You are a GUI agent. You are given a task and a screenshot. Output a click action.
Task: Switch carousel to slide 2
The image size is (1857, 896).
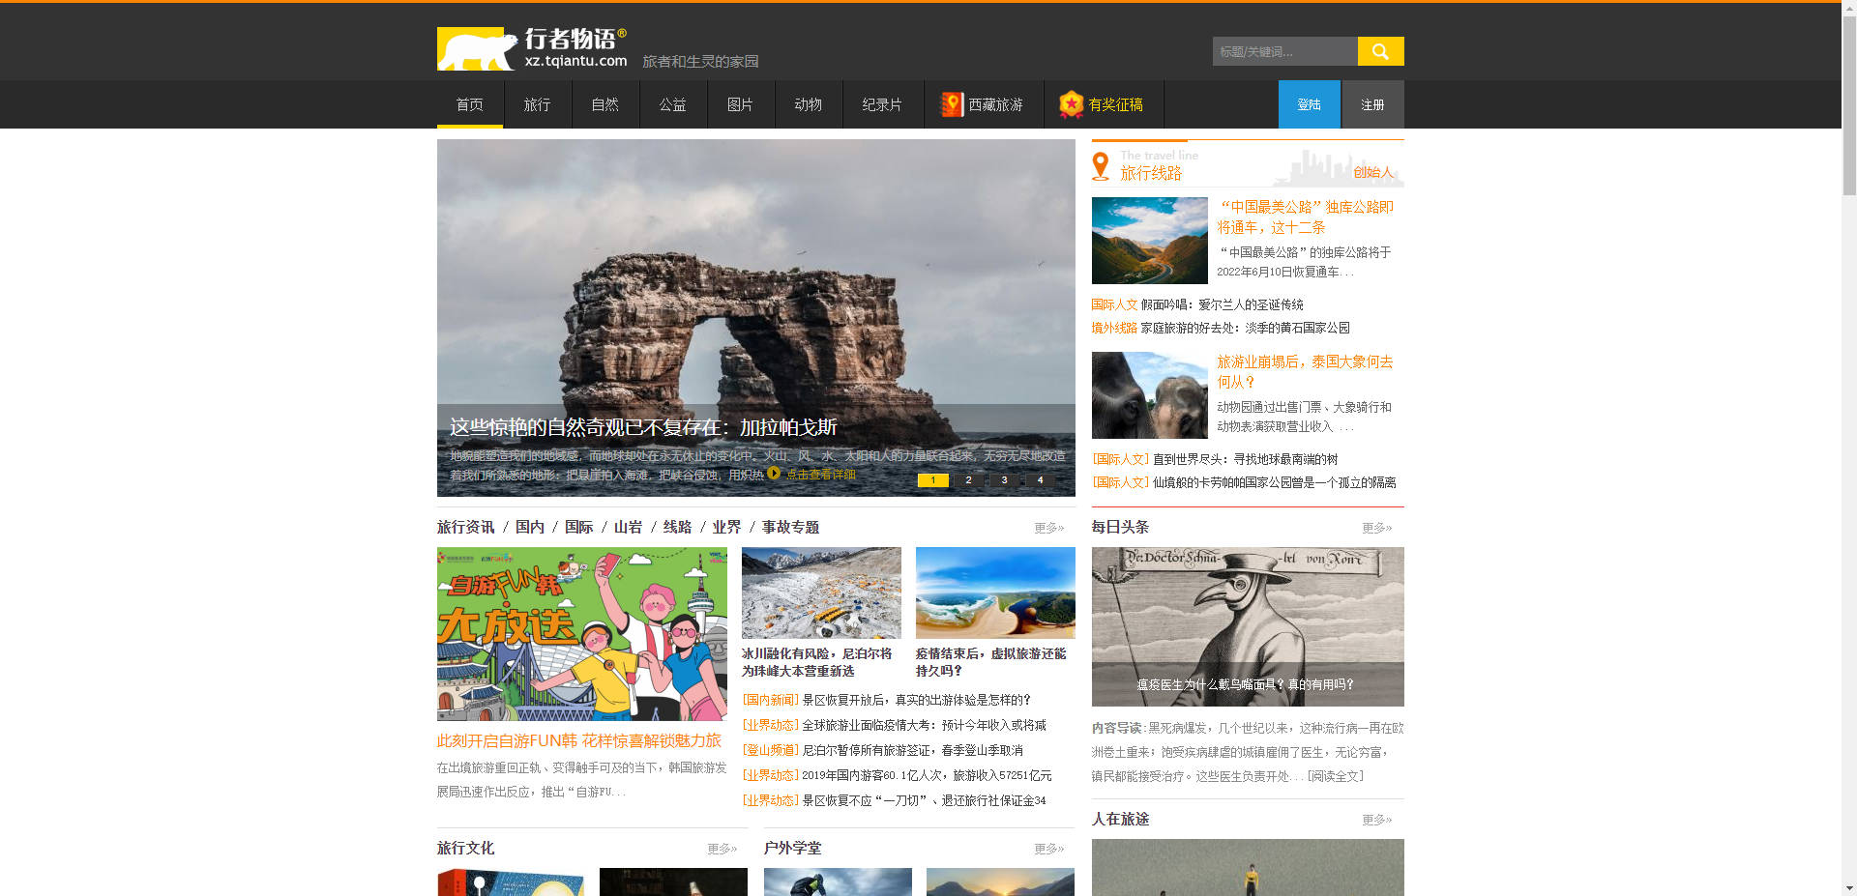968,480
